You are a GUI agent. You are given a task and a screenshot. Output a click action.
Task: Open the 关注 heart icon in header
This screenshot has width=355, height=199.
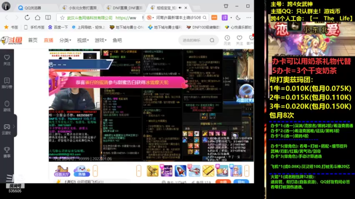pos(239,40)
